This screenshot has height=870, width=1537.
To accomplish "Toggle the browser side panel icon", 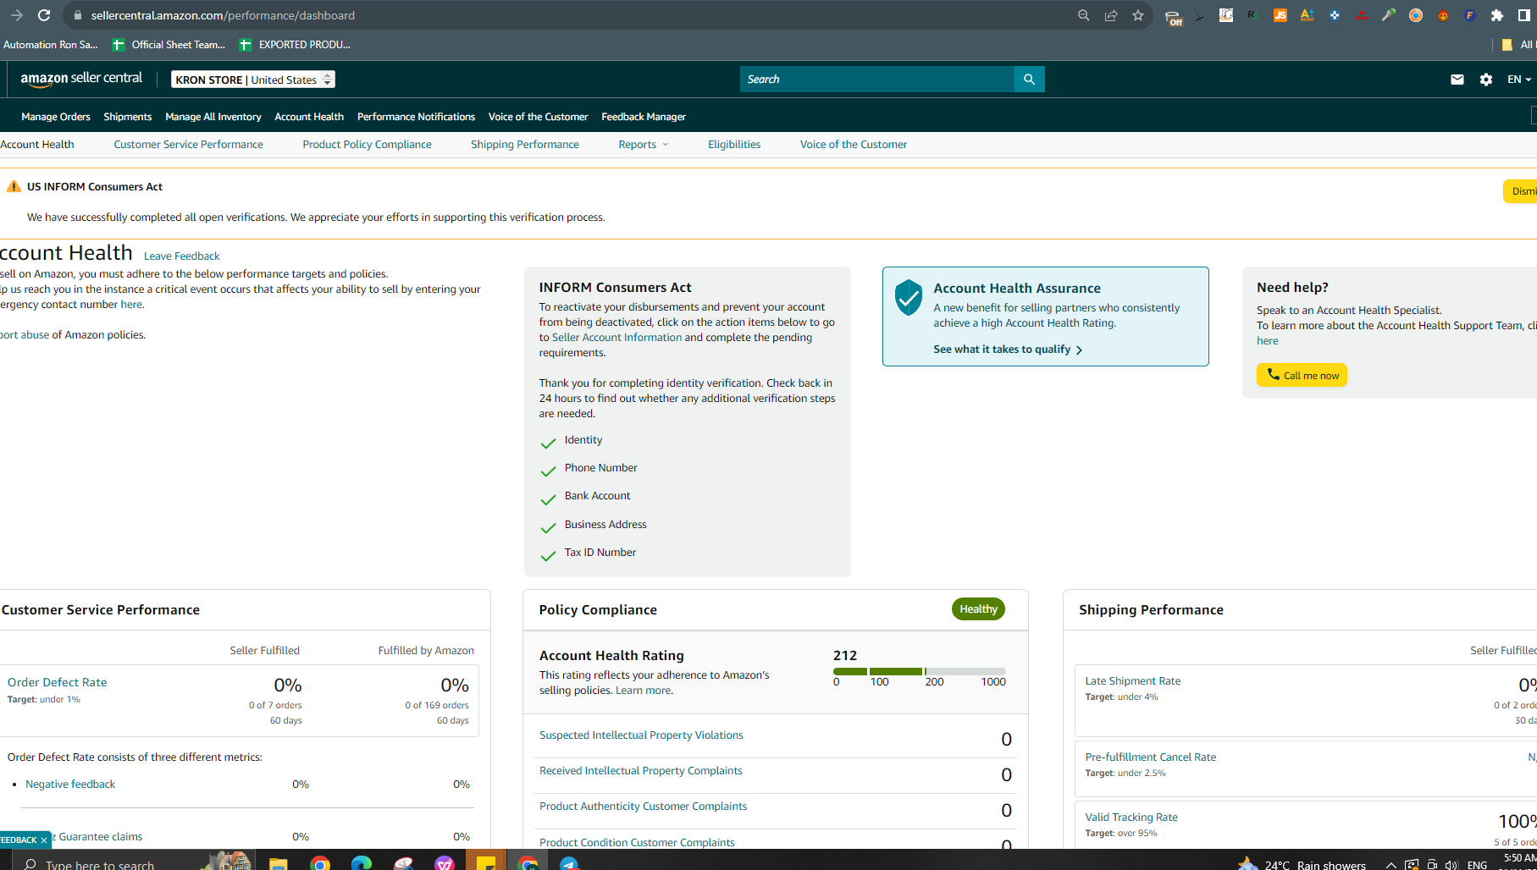I will click(x=1524, y=15).
